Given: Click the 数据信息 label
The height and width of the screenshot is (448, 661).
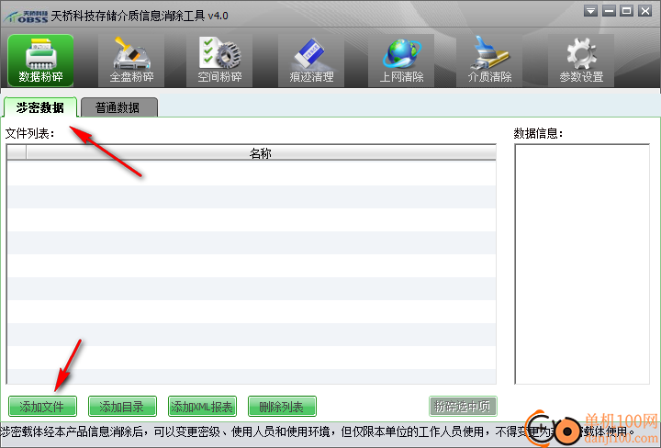Looking at the screenshot, I should (538, 134).
